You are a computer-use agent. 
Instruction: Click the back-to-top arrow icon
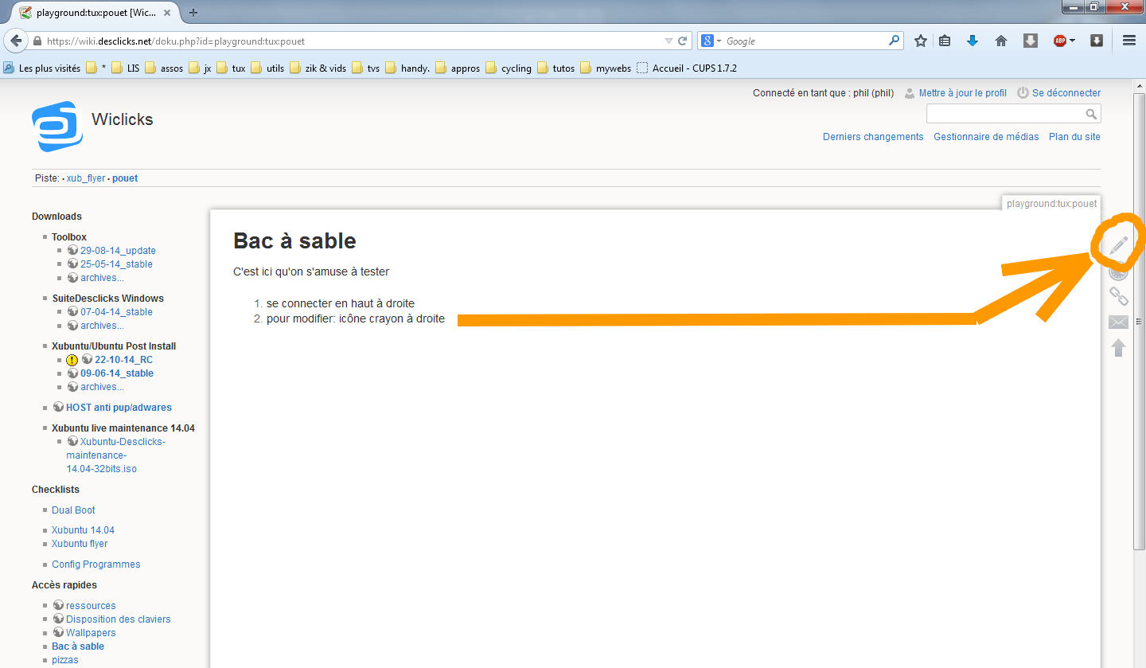(1118, 348)
